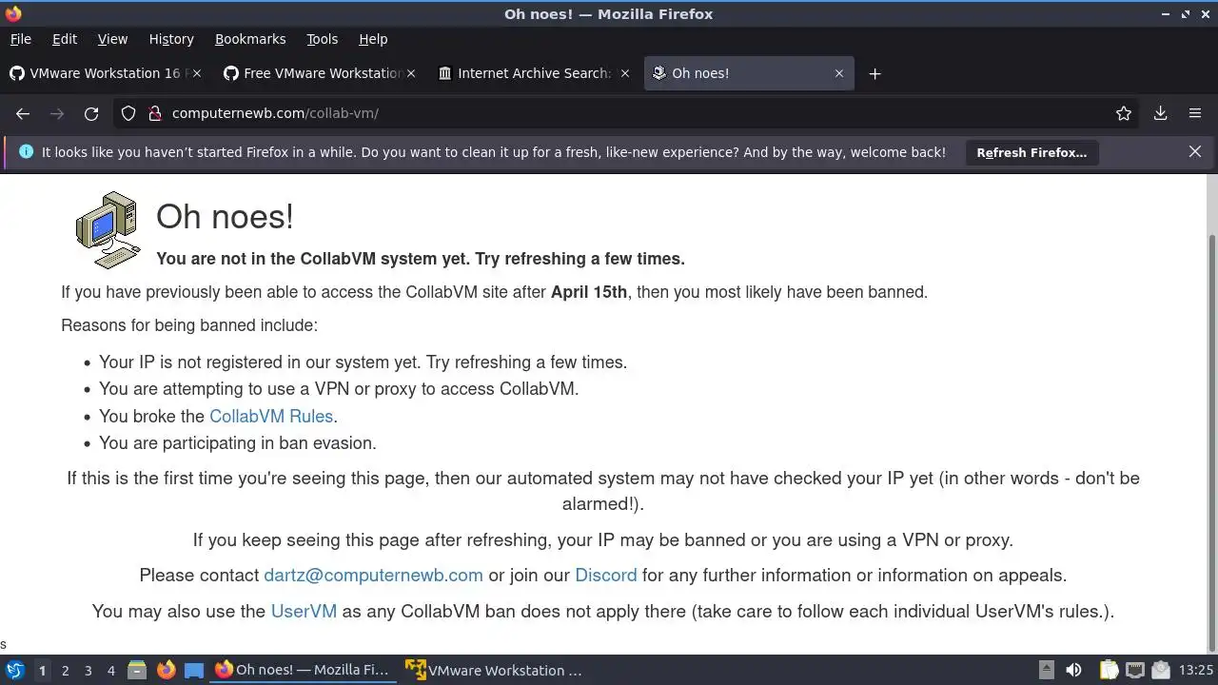Screen dimensions: 1218x685
Task: Dismiss the Refresh Firefox notification bar
Action: (x=1195, y=151)
